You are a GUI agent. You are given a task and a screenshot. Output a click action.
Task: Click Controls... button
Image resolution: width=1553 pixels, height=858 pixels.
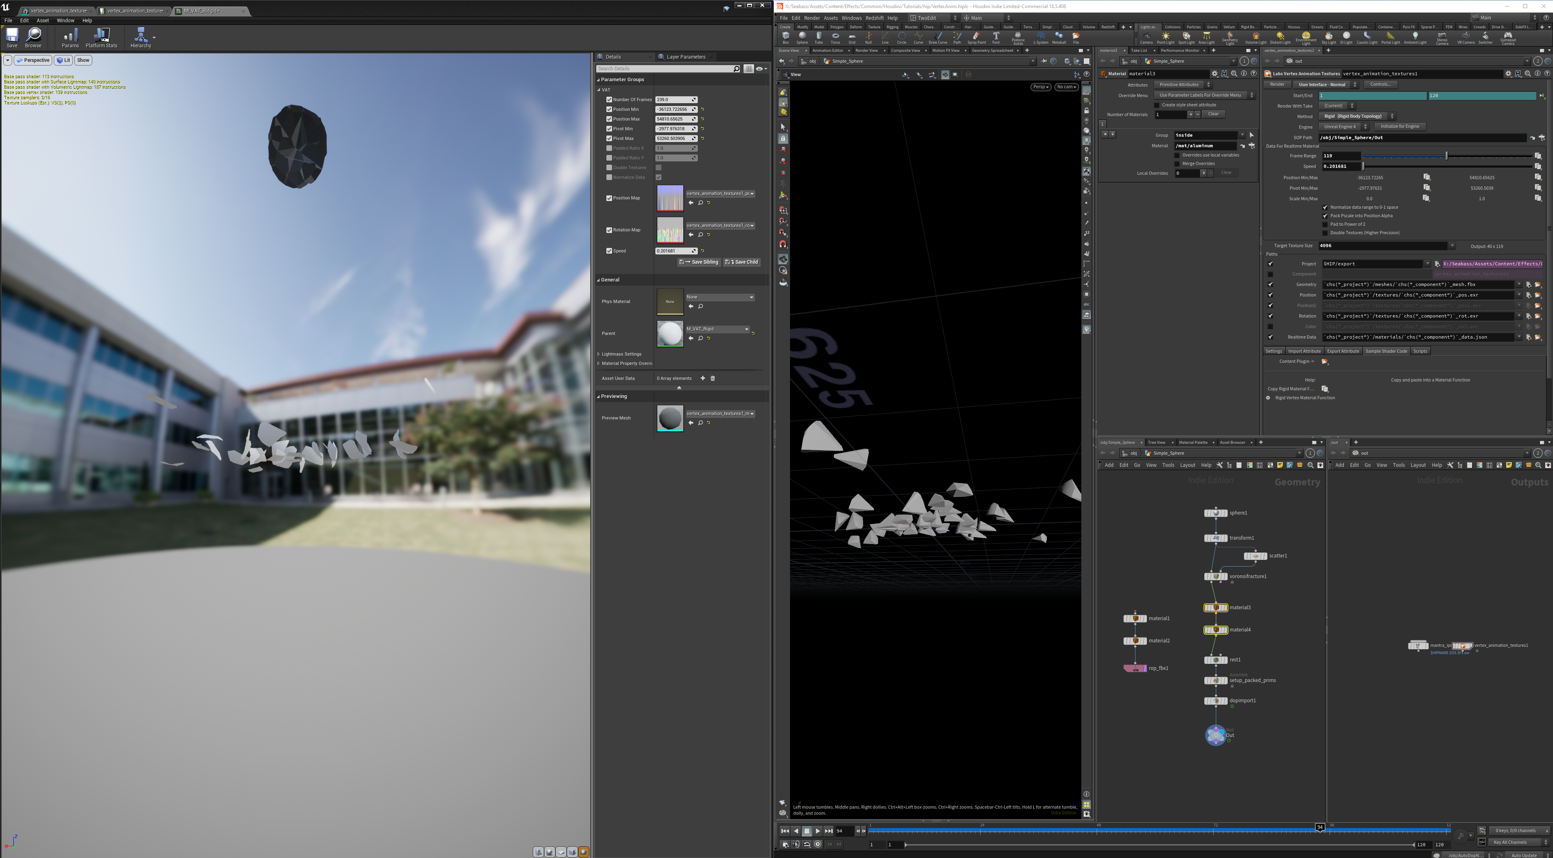point(1381,85)
